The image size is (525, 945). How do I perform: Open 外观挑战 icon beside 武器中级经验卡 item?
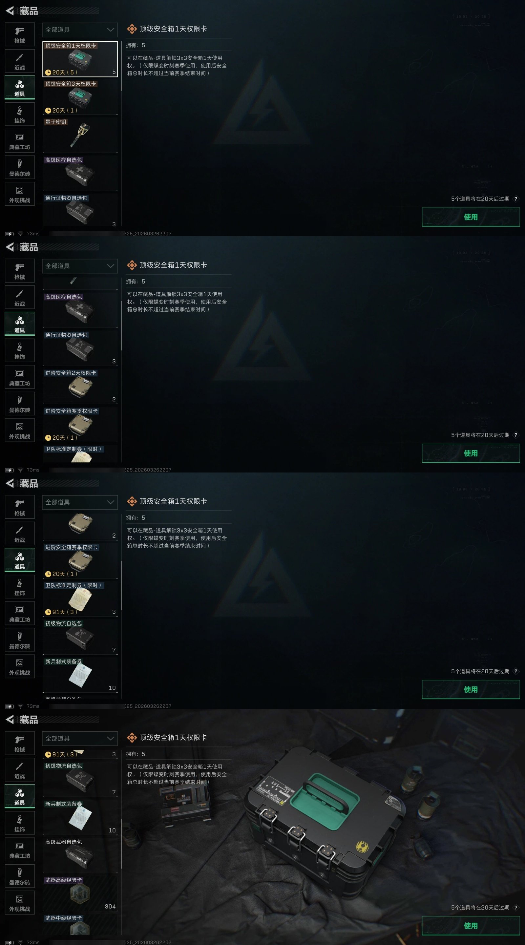pos(20,902)
